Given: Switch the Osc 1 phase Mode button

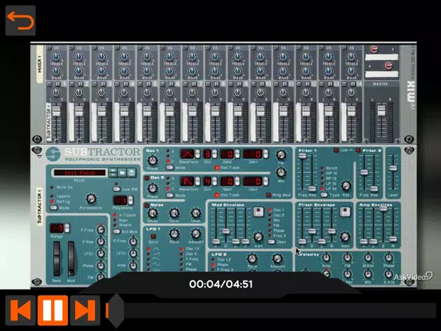Looking at the screenshot, I should (x=169, y=167).
